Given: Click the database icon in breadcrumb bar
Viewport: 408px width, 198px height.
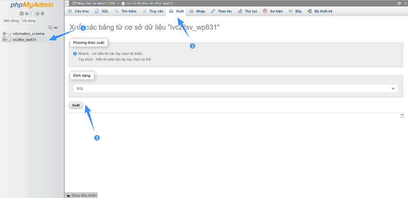Looking at the screenshot, I should click(123, 3).
